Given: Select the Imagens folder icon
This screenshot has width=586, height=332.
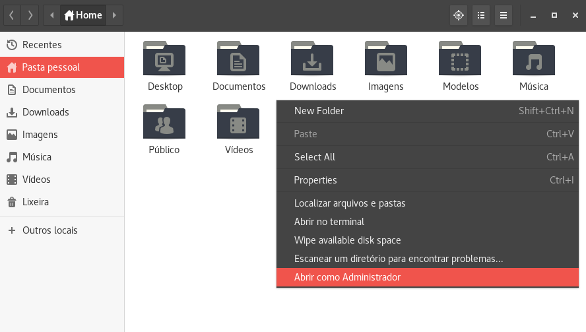Looking at the screenshot, I should click(x=386, y=59).
